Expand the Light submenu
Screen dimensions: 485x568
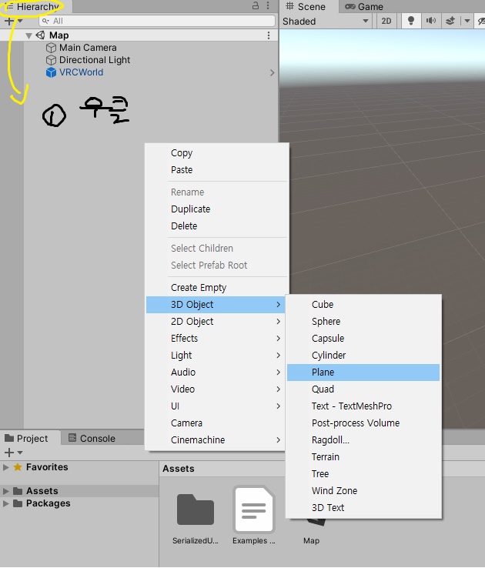(216, 356)
